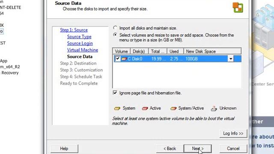Toggle Ignore page file and hibernation file
The width and height of the screenshot is (274, 154).
point(115,93)
